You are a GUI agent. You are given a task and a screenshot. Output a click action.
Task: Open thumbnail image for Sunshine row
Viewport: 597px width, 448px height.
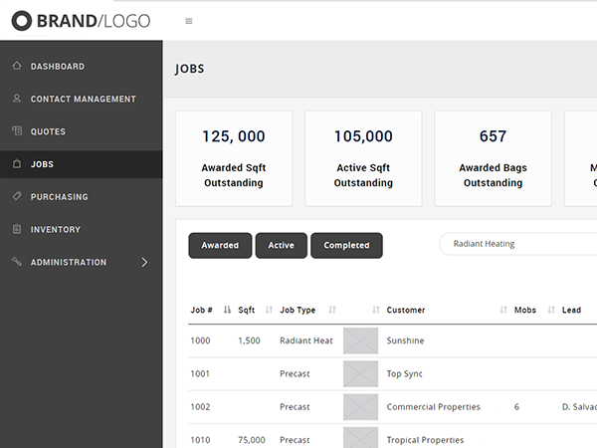(x=360, y=340)
